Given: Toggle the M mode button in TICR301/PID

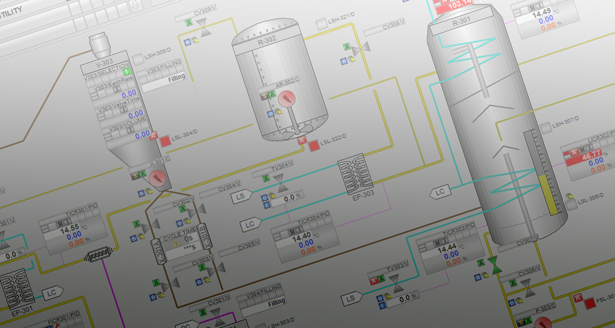Looking at the screenshot, I should click(60, 224).
